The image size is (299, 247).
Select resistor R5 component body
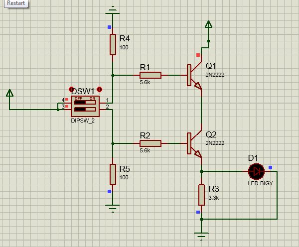(113, 174)
